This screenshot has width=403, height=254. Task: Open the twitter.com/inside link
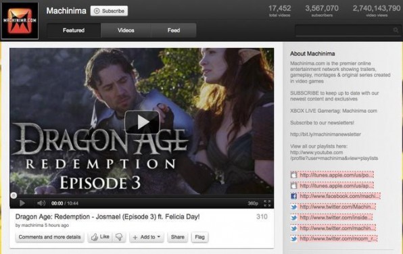pos(335,218)
